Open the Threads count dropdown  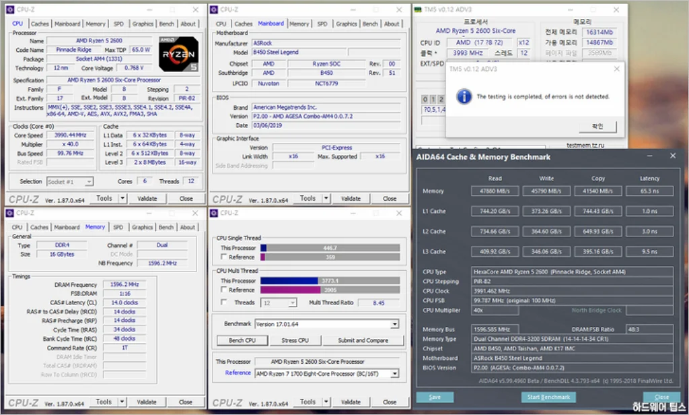pyautogui.click(x=293, y=302)
